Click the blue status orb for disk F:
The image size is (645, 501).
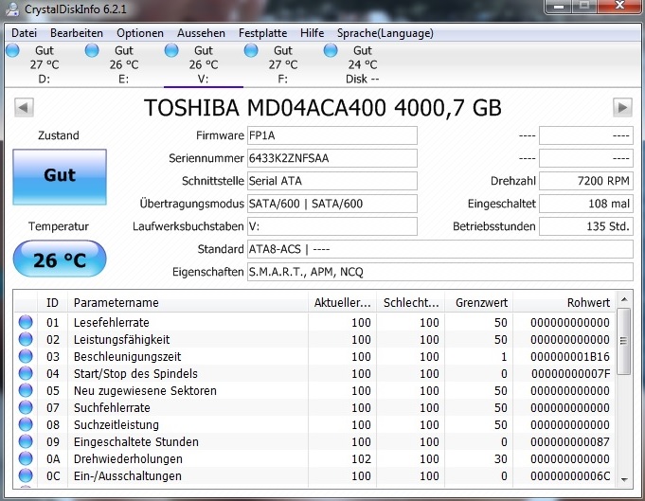pos(251,51)
